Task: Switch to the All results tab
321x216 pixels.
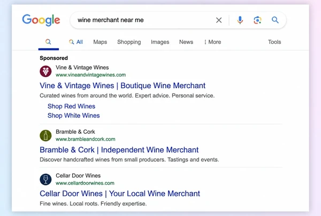Action: click(x=76, y=42)
